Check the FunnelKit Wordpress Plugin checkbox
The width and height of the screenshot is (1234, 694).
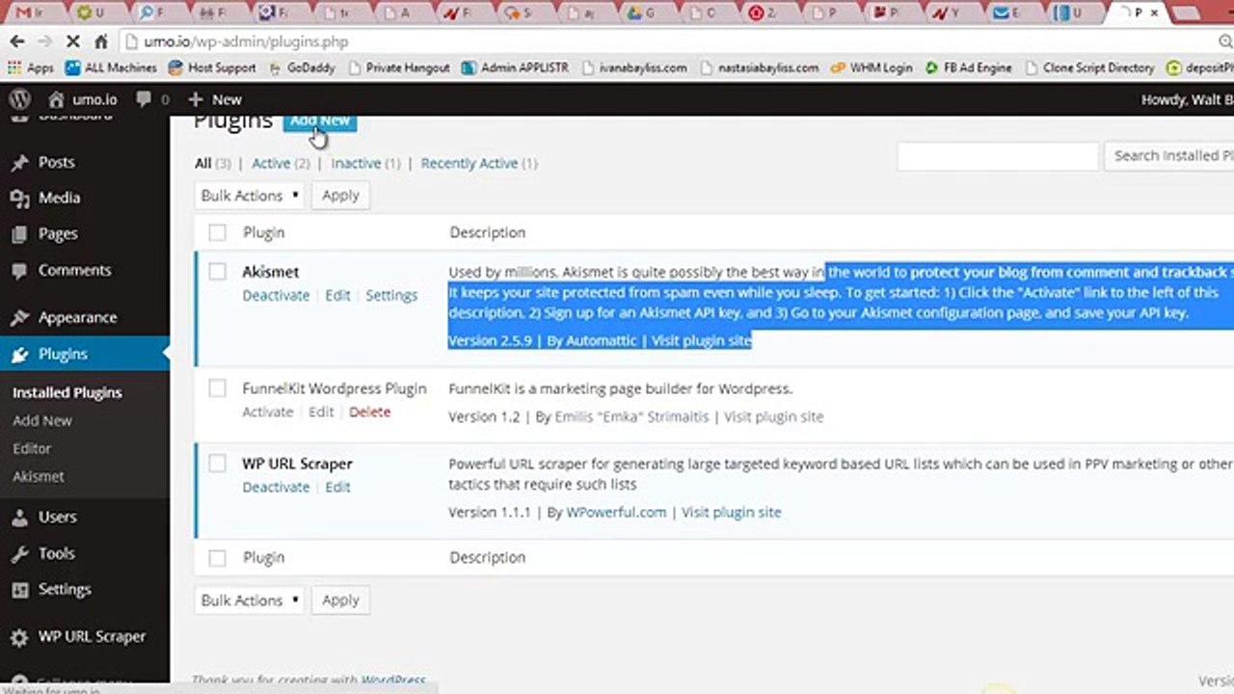click(217, 388)
